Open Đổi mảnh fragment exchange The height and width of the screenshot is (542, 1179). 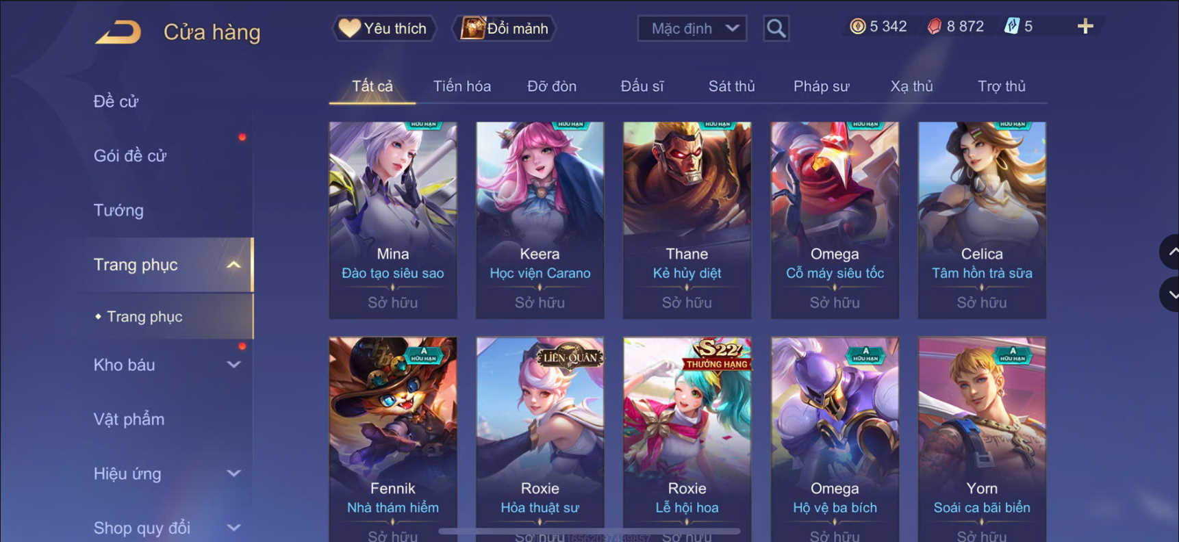(x=505, y=28)
